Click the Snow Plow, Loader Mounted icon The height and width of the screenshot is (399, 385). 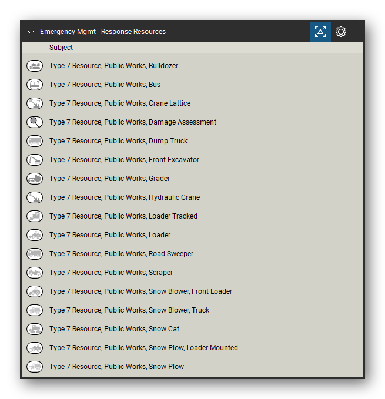[35, 348]
